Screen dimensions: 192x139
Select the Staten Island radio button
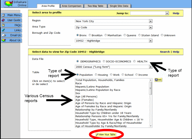click(x=139, y=35)
